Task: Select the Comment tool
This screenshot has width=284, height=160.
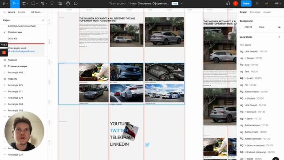Action: [76, 4]
